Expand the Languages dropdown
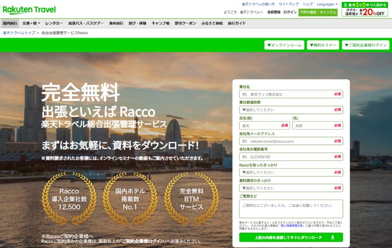392x248 pixels. (327, 4)
